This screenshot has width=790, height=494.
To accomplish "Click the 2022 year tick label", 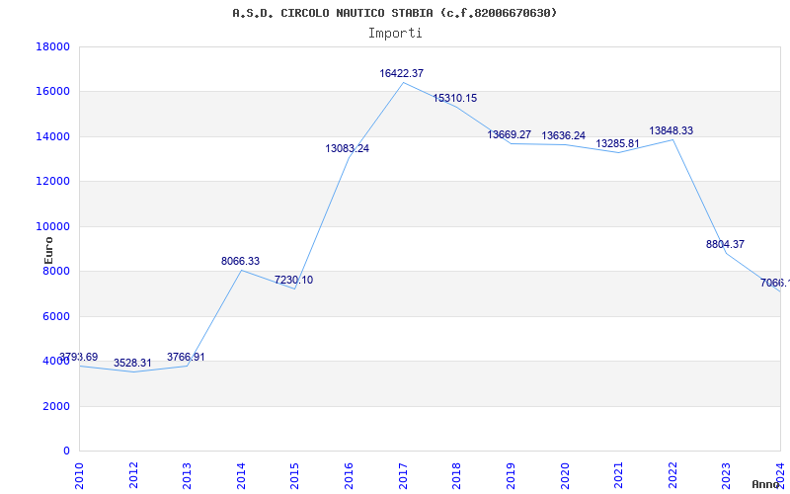I will tap(672, 475).
